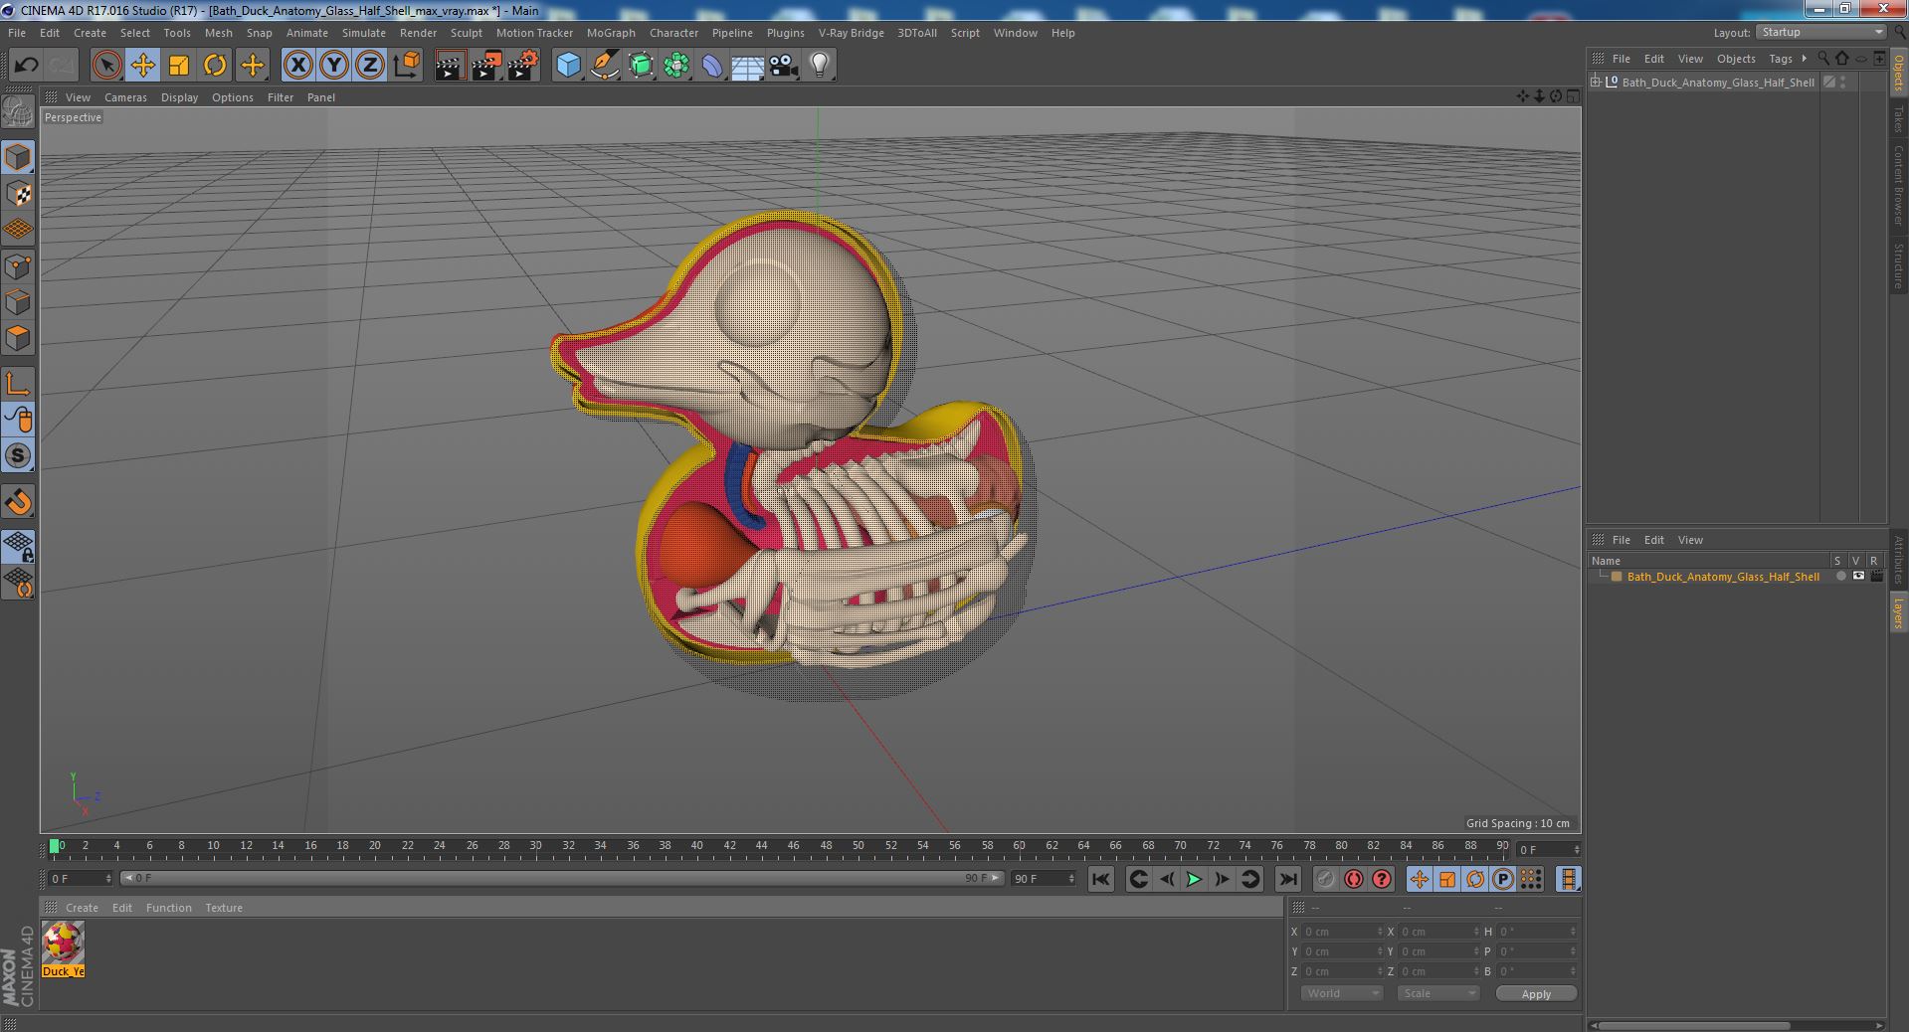Step to the next frame
Screen dimensions: 1909x1032
[x=1222, y=879]
